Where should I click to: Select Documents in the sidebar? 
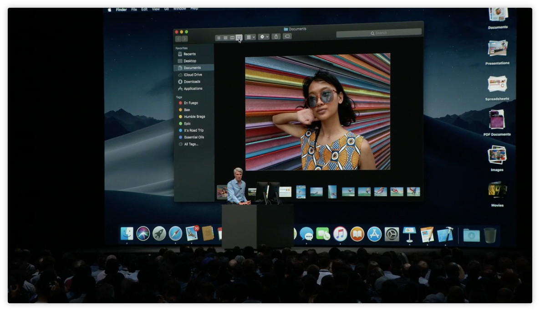pyautogui.click(x=194, y=68)
